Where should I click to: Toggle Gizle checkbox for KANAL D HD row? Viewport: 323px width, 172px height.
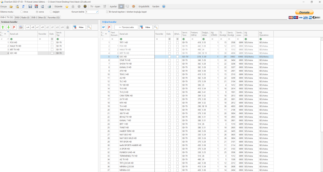pos(169,68)
